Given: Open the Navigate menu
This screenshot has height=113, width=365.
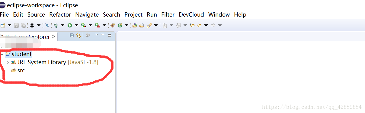Looking at the screenshot, I should pyautogui.click(x=87, y=14).
